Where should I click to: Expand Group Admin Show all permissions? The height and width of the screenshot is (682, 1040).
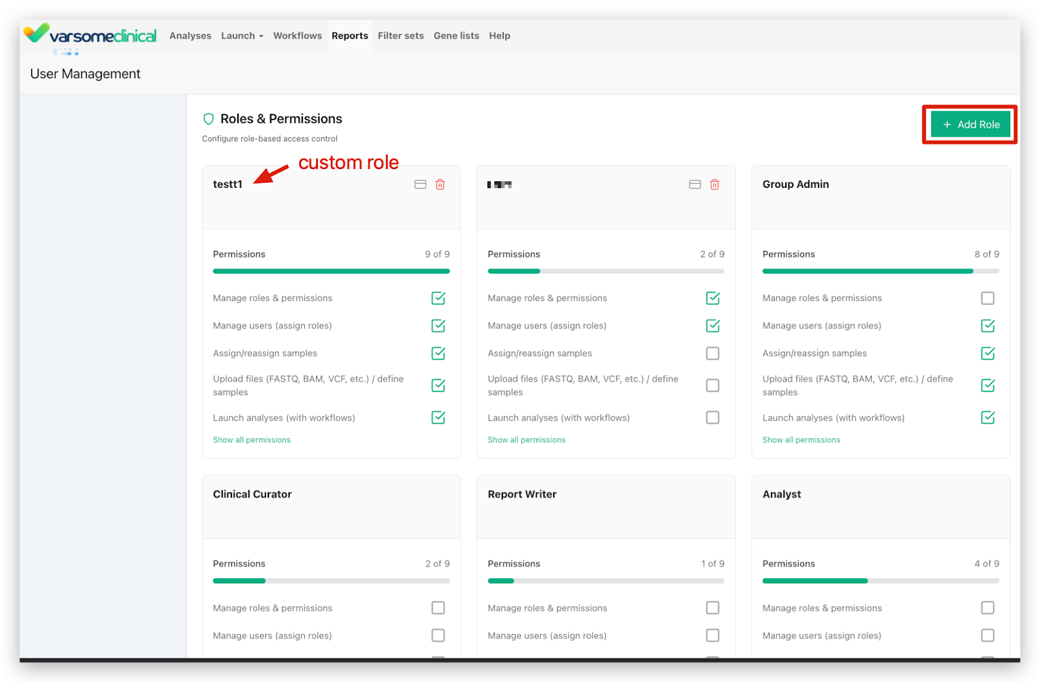pyautogui.click(x=801, y=440)
